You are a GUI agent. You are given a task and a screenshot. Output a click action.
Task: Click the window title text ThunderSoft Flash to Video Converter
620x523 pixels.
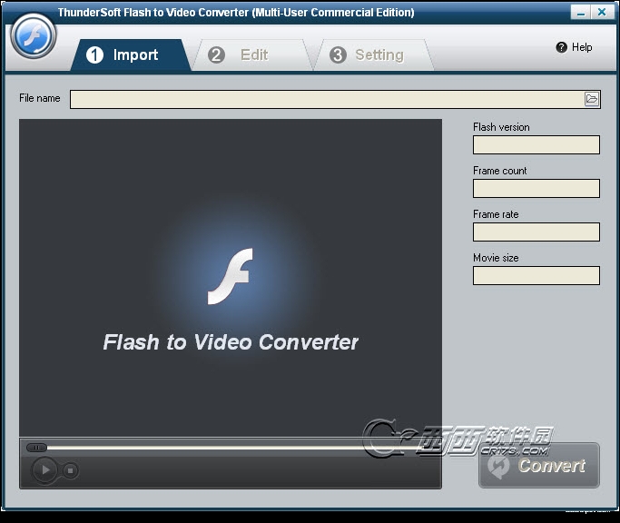(236, 13)
